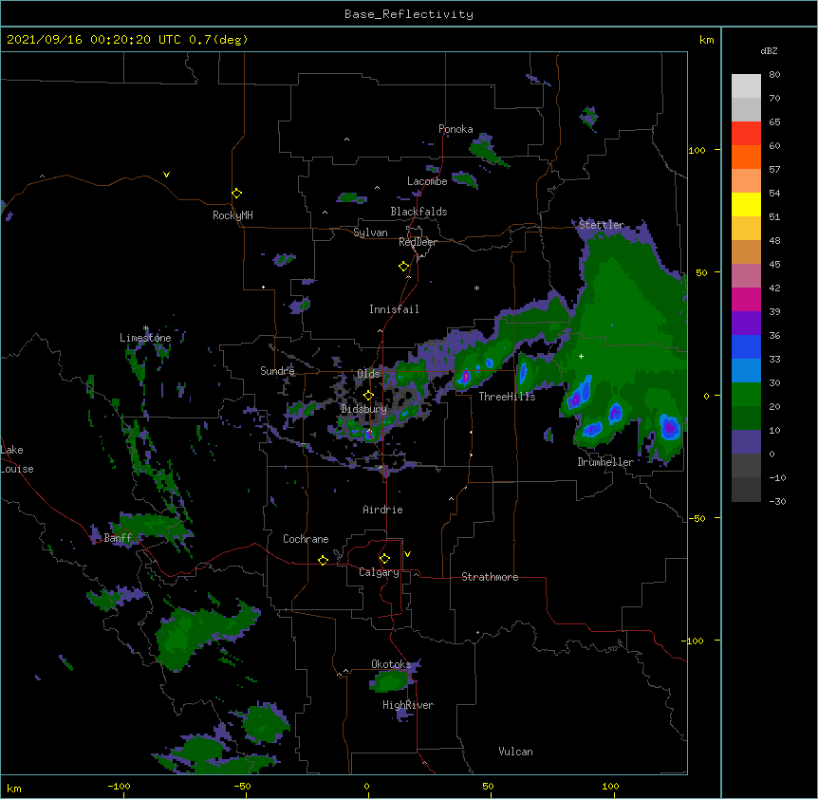Viewport: 818px width, 799px height.
Task: Select the yellow diamond marker below Cochrane
Action: 323,560
